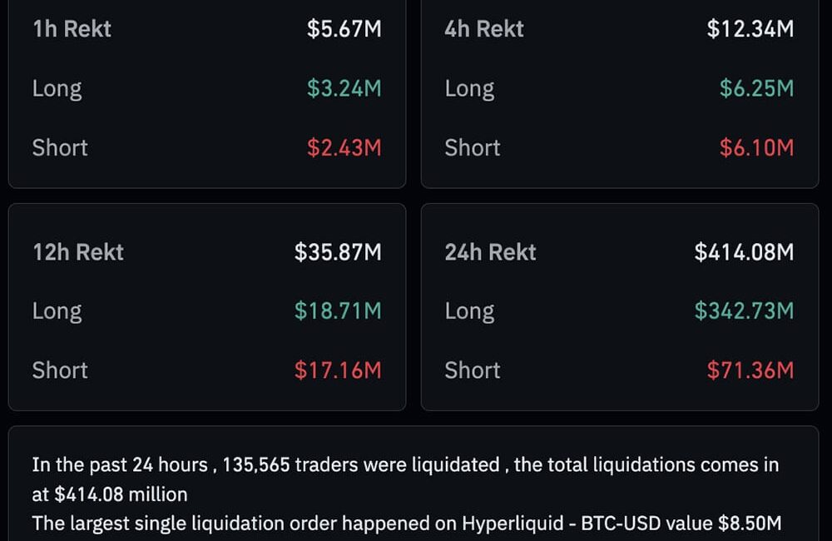The width and height of the screenshot is (832, 541).
Task: Click the 4h short value $6.10M
Action: [756, 148]
